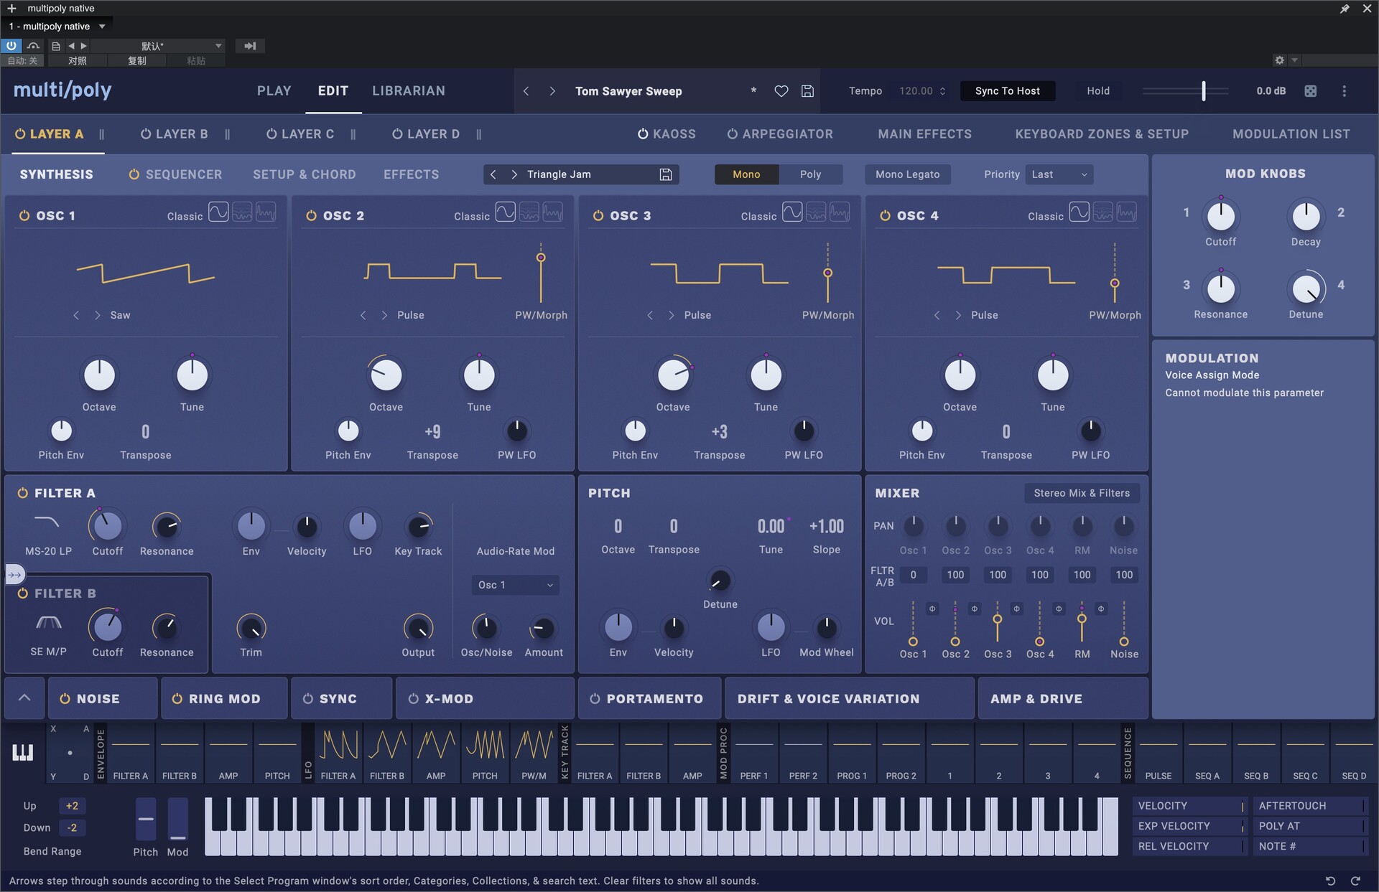Expand the Drift & Voice Variation section

(x=849, y=698)
